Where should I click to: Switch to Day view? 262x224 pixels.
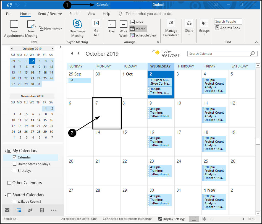[112, 27]
